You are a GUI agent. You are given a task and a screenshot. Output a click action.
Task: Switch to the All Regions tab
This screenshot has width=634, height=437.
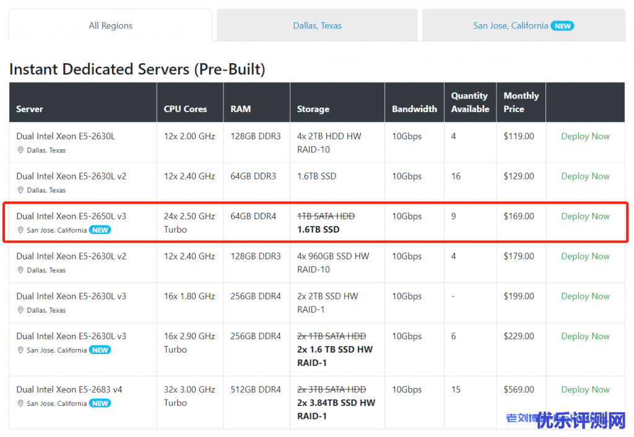coord(110,25)
